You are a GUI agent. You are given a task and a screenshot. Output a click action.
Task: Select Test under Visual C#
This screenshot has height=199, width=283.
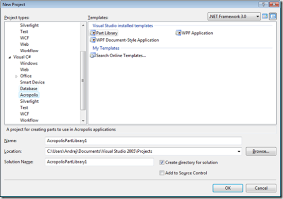coord(24,107)
